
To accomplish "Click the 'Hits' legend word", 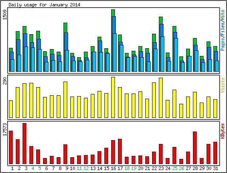I will point(223,15).
